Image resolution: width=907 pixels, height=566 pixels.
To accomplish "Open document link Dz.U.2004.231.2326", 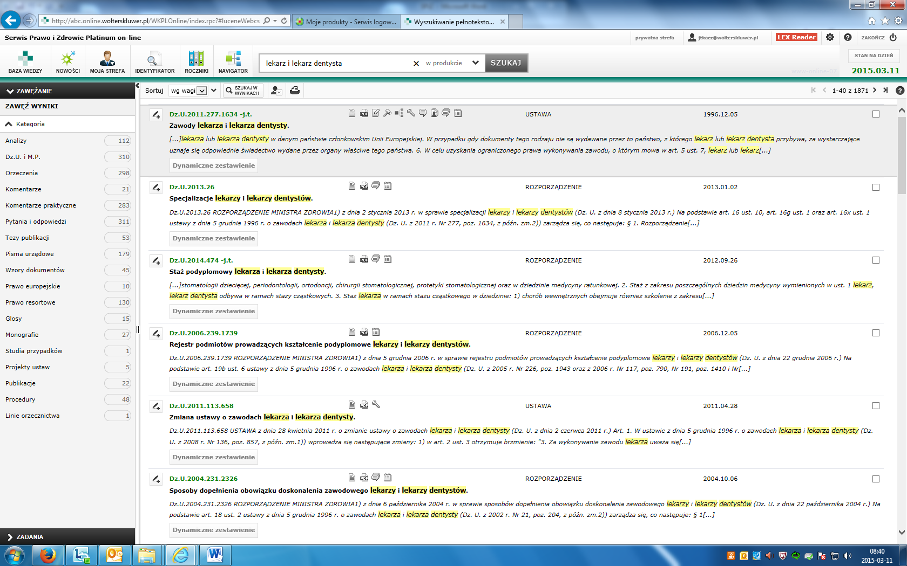I will pyautogui.click(x=204, y=479).
